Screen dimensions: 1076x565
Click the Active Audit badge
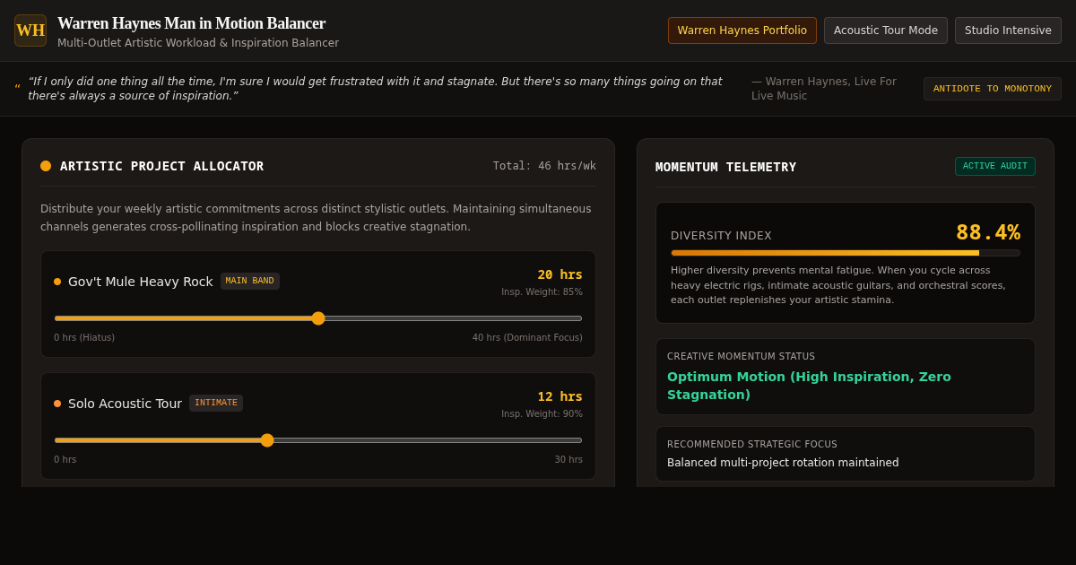[x=995, y=166]
